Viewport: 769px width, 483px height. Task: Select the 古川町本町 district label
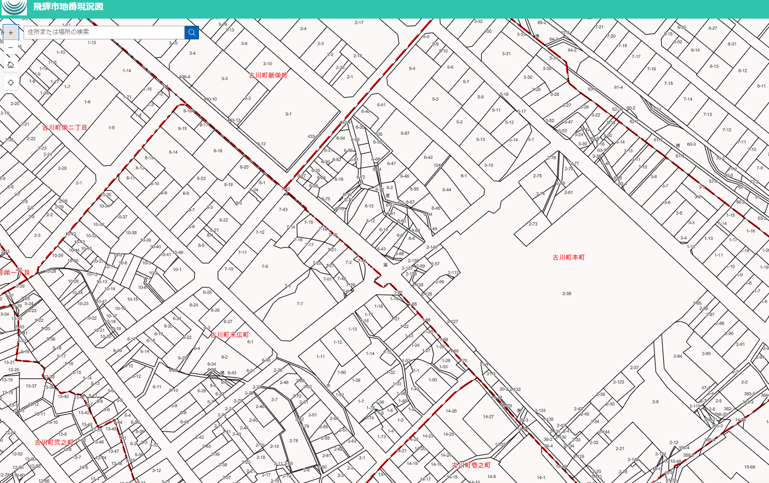coord(568,257)
